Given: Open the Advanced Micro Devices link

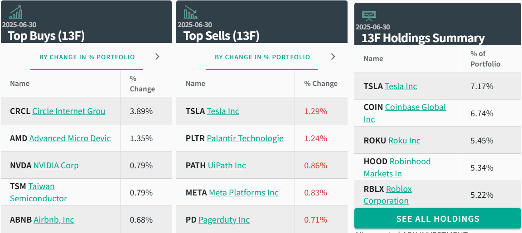Looking at the screenshot, I should [70, 138].
